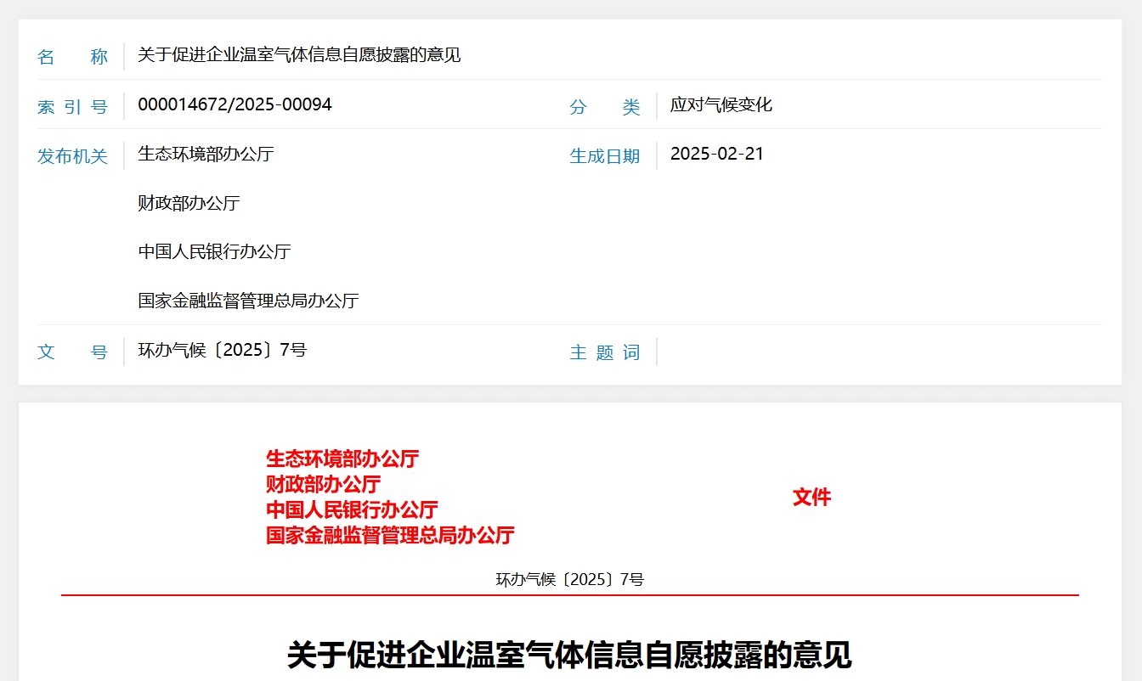This screenshot has width=1142, height=681.
Task: Click the 分类 field label
Action: click(605, 104)
